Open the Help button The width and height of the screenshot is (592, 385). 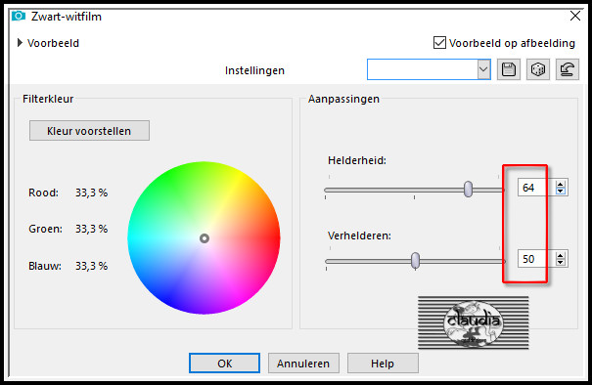(x=383, y=364)
